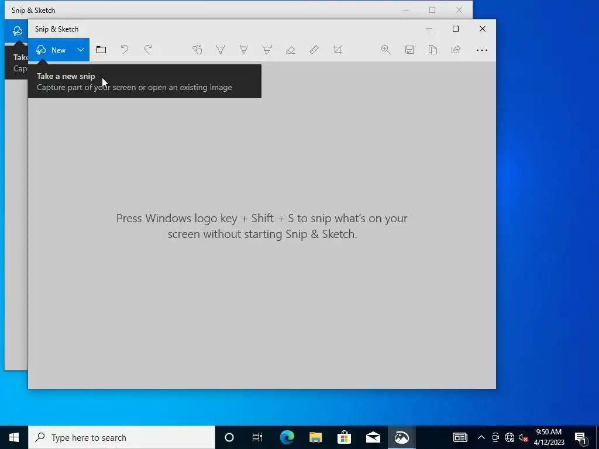The width and height of the screenshot is (599, 449).
Task: Select the Pencil tool
Action: tap(244, 50)
